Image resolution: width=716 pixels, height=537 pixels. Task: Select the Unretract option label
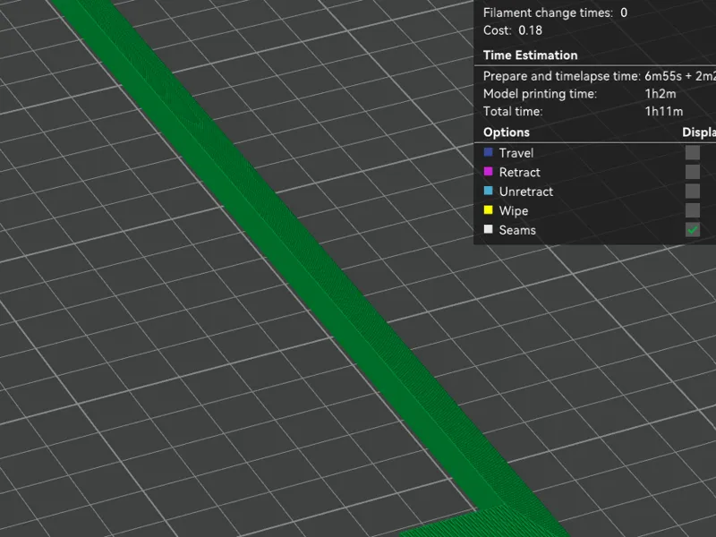coord(526,192)
